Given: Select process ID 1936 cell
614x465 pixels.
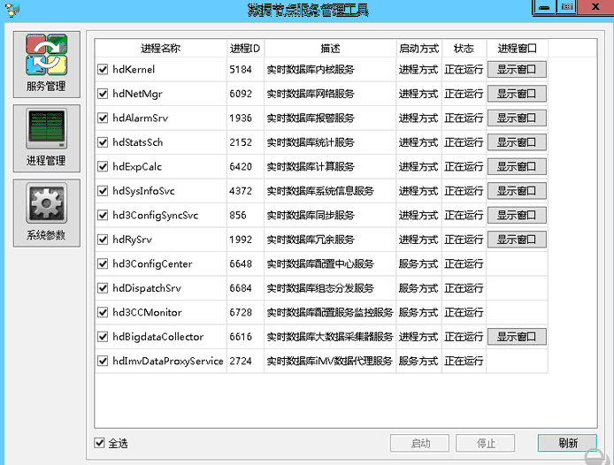Looking at the screenshot, I should coord(245,118).
